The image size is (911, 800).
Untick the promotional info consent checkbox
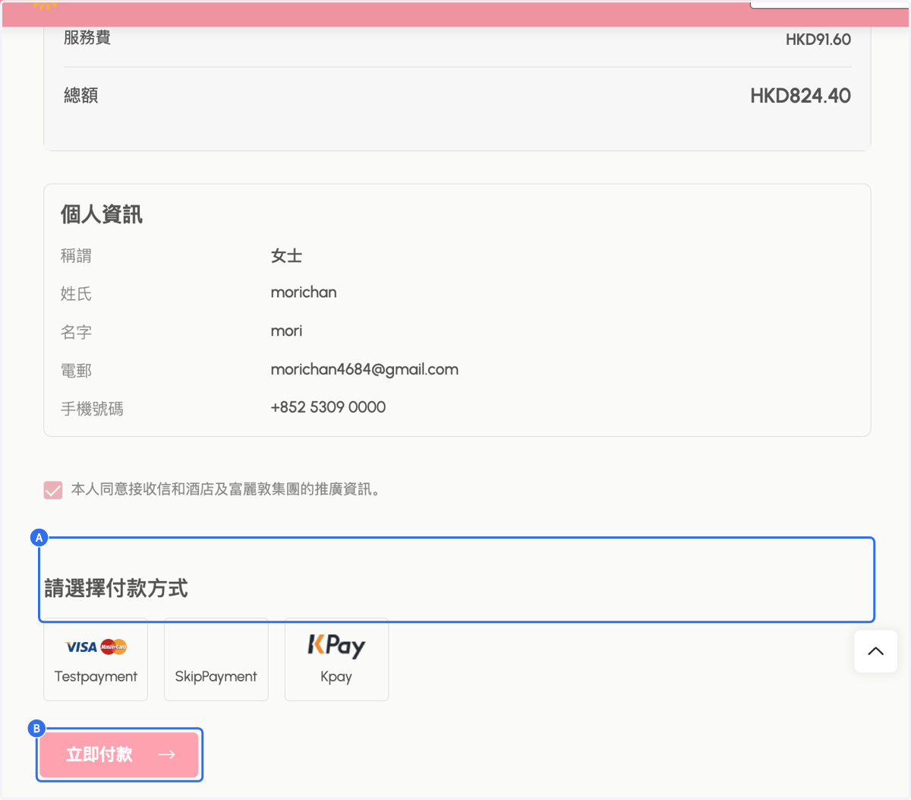(53, 490)
